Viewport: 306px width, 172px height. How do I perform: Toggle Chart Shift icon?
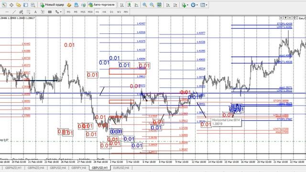pos(175,5)
